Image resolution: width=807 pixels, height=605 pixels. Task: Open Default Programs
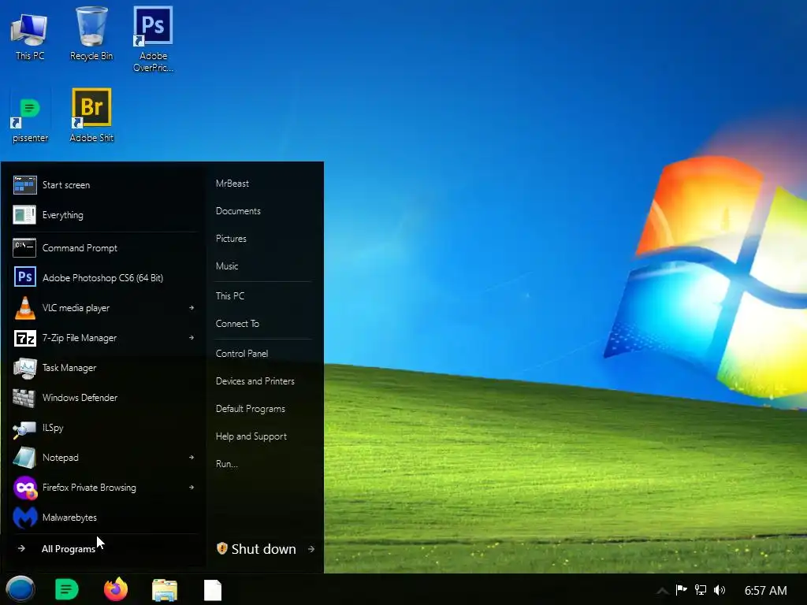(250, 409)
